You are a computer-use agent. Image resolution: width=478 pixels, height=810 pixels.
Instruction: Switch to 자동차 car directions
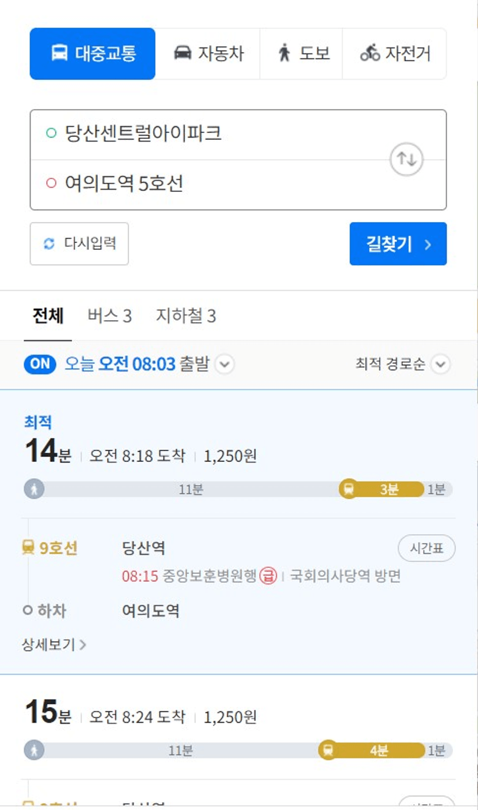pyautogui.click(x=208, y=54)
